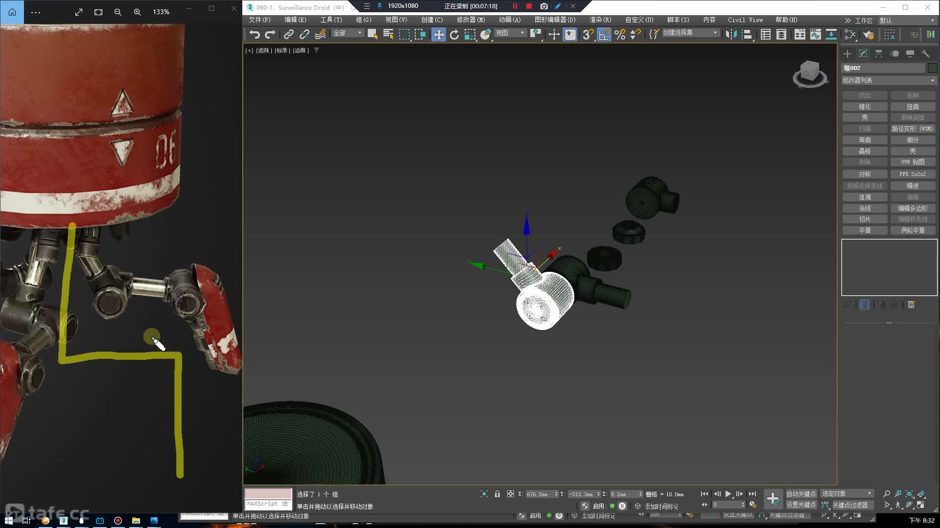The width and height of the screenshot is (940, 528).
Task: Toggle the 3D Snaps button
Action: 588,34
